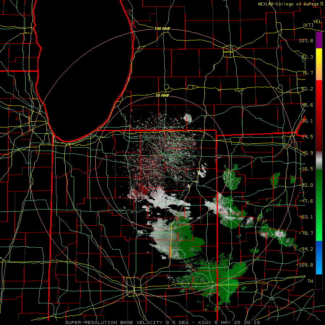The width and height of the screenshot is (325, 325).
Task: Click the 100 NMI range ring label
Action: [x=162, y=29]
